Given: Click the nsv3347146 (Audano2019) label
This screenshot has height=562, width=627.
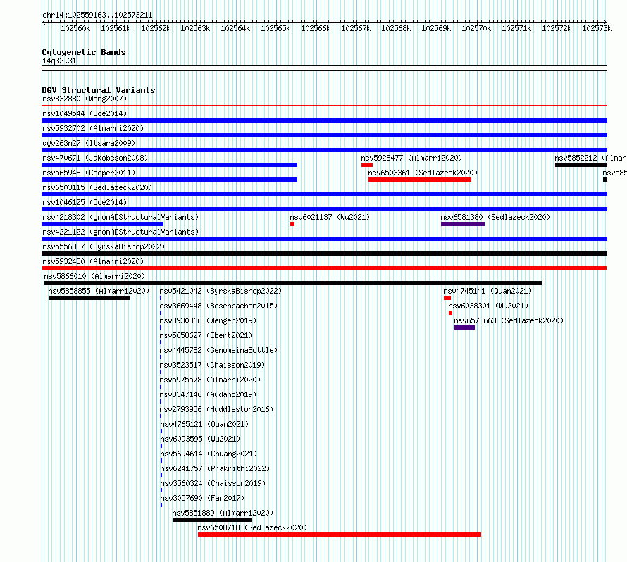Looking at the screenshot, I should (x=208, y=394).
